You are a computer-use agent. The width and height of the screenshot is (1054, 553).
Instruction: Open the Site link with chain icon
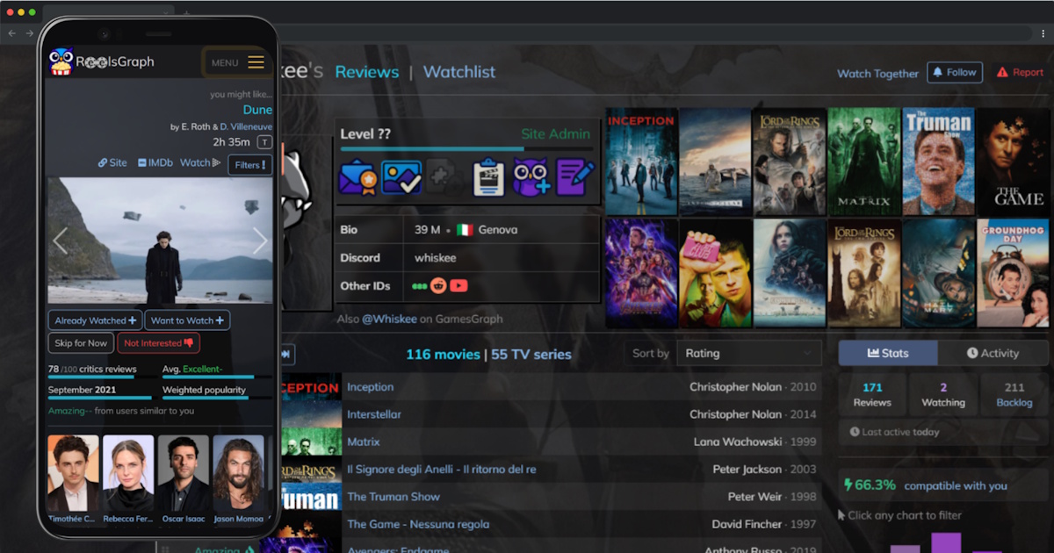[112, 163]
